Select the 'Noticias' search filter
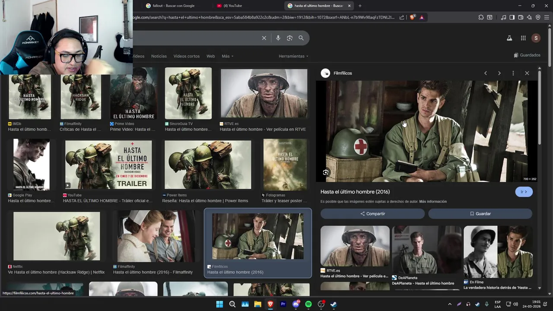The width and height of the screenshot is (553, 311). pos(159,56)
